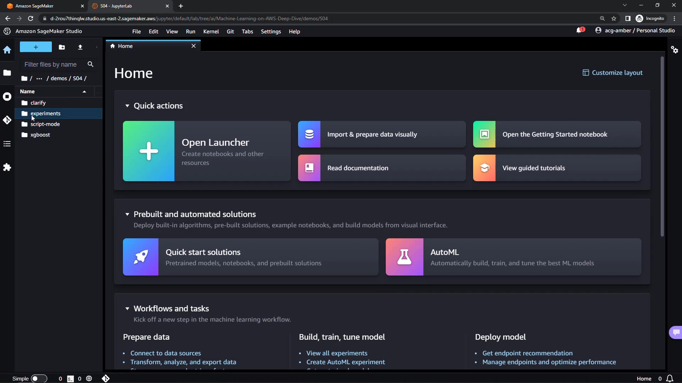Toggle the Simple interface switch
The image size is (682, 383).
pyautogui.click(x=39, y=378)
